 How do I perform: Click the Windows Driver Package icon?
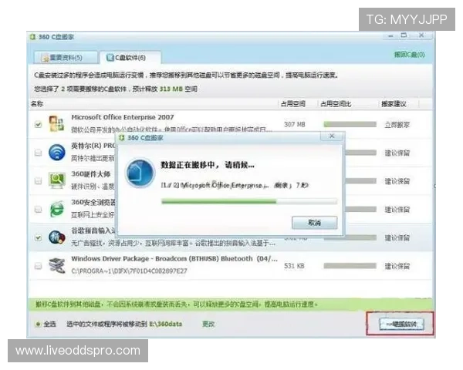pos(56,265)
